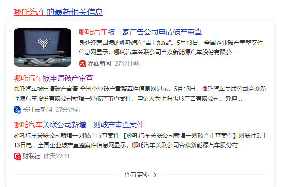Click the Neta car logo thumbnail image
Image resolution: width=290 pixels, height=187 pixels.
point(43,47)
